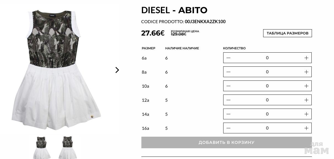Click minus icon for size 14a
This screenshot has width=334, height=159.
228,114
